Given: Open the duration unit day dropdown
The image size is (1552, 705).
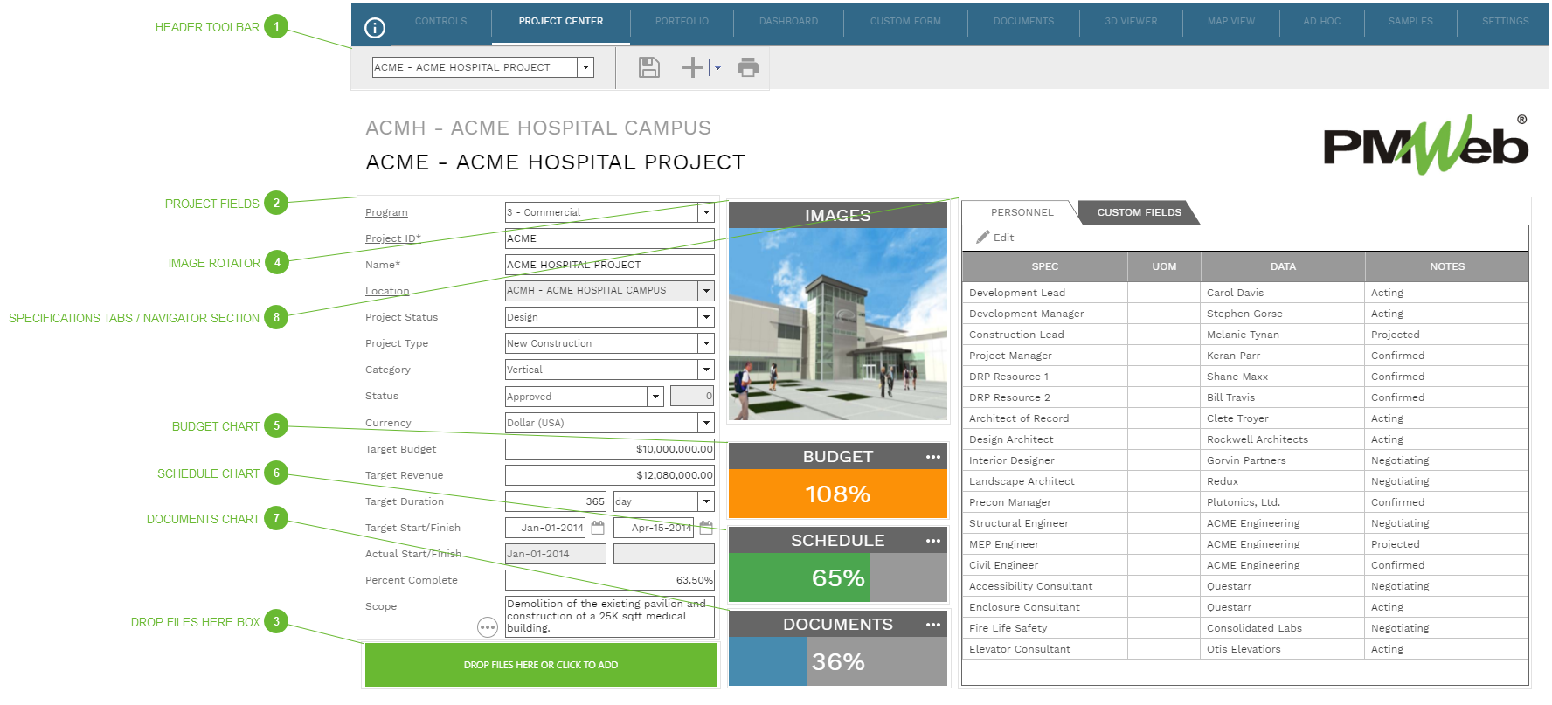Looking at the screenshot, I should [x=706, y=501].
